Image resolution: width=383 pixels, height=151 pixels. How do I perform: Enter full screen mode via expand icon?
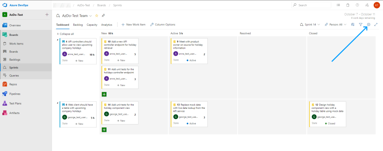pyautogui.click(x=376, y=25)
